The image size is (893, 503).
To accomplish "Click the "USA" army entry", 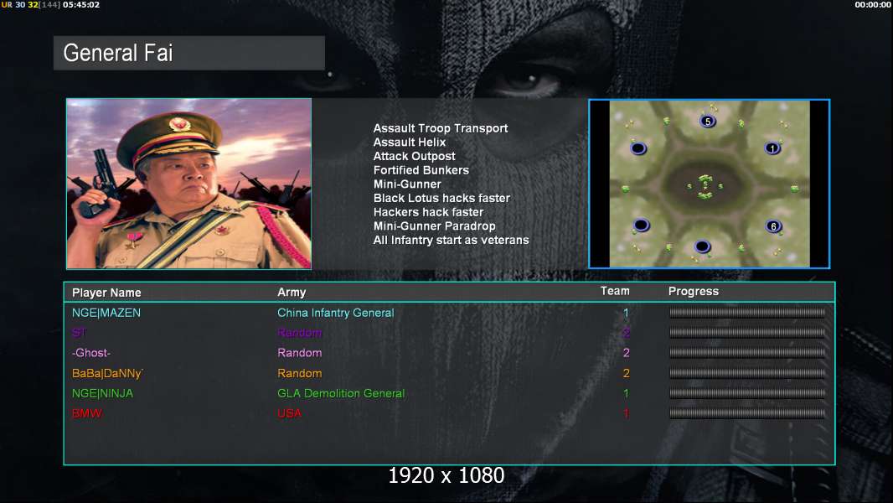I will (289, 413).
